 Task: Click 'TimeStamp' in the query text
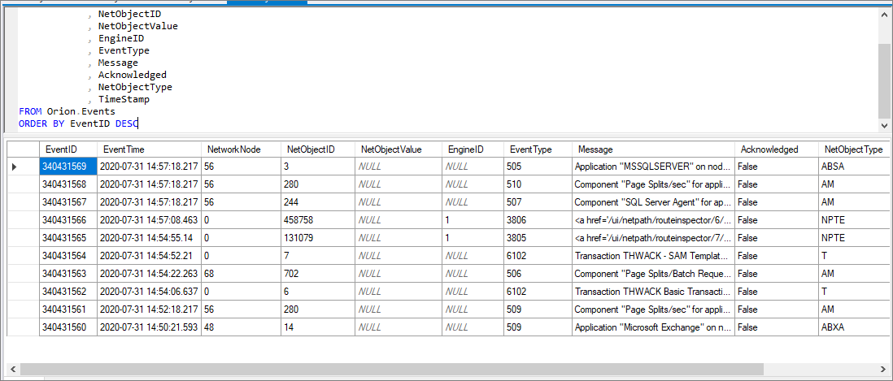(124, 99)
